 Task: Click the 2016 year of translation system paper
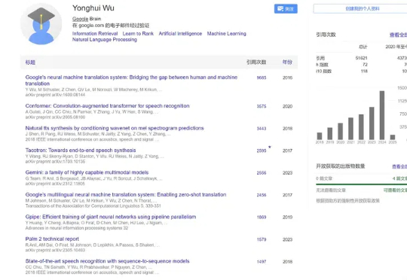[x=287, y=78]
